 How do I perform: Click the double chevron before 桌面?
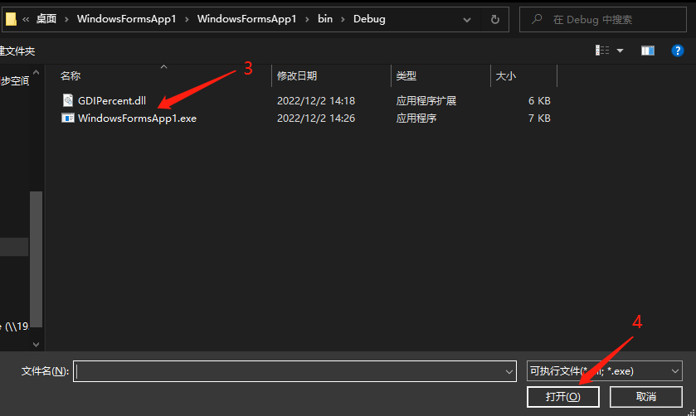pyautogui.click(x=26, y=19)
